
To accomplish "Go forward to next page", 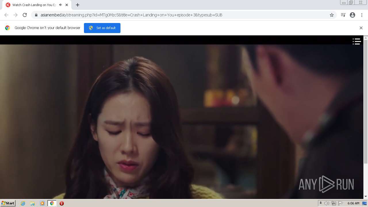I will (x=16, y=15).
